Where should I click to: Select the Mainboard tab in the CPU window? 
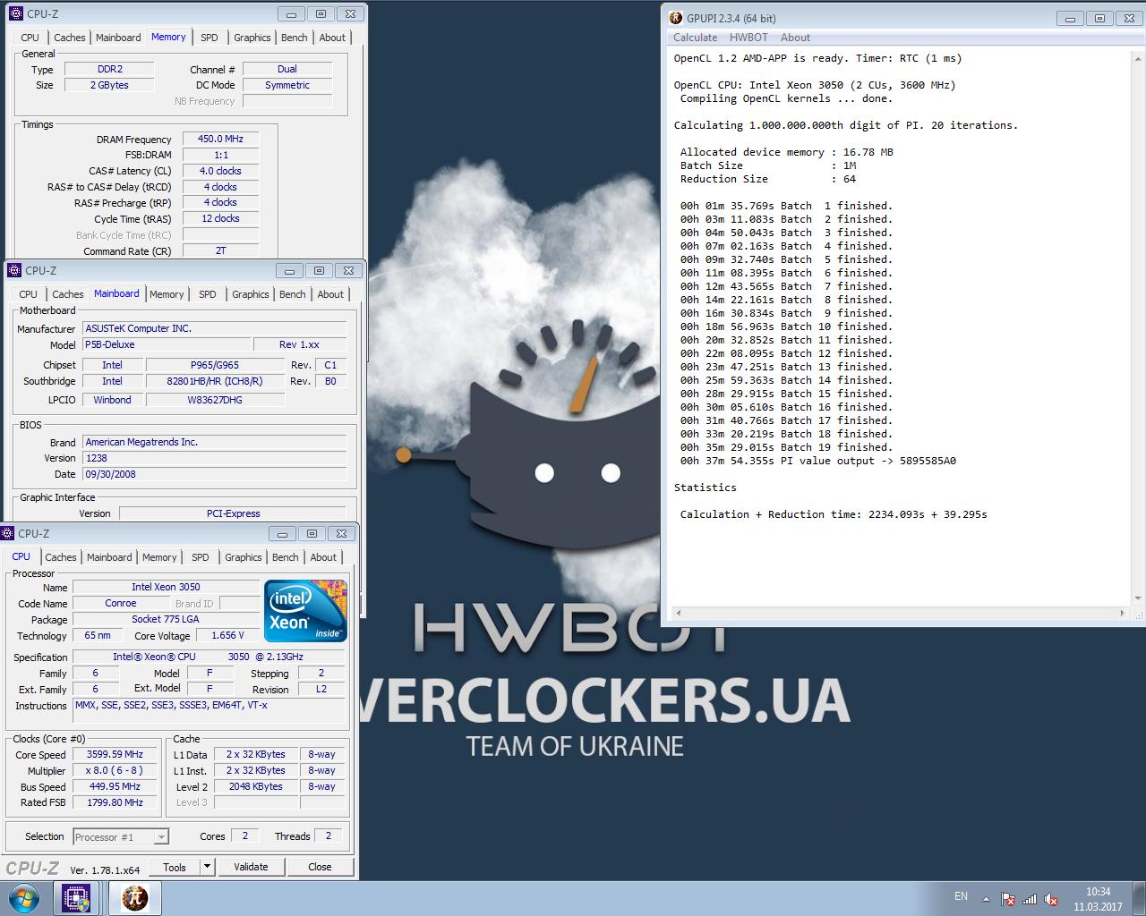(109, 557)
